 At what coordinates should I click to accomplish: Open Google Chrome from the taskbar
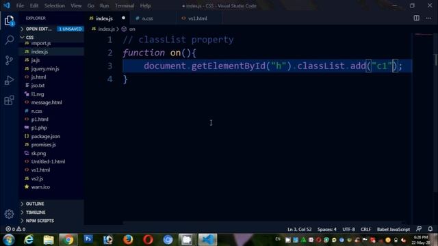(68, 240)
